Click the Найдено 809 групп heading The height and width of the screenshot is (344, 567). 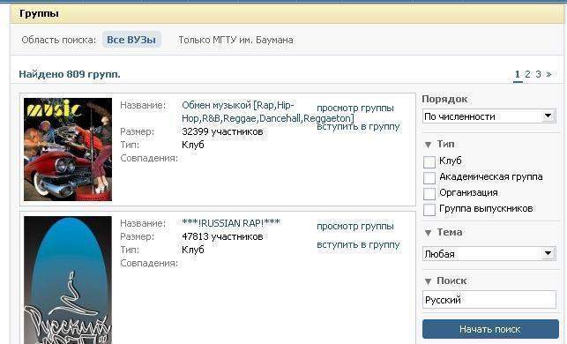point(70,74)
